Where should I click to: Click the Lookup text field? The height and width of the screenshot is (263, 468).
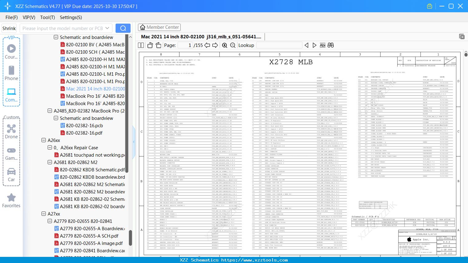click(279, 45)
